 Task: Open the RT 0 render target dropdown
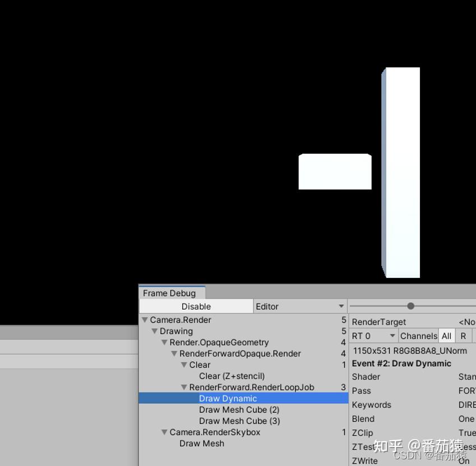tap(373, 336)
